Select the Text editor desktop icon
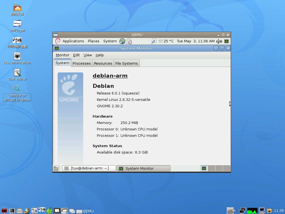 coord(17,75)
